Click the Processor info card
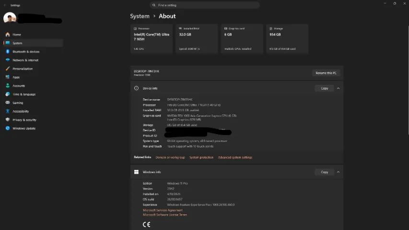Screen dimensions: 409x230 tap(152, 39)
